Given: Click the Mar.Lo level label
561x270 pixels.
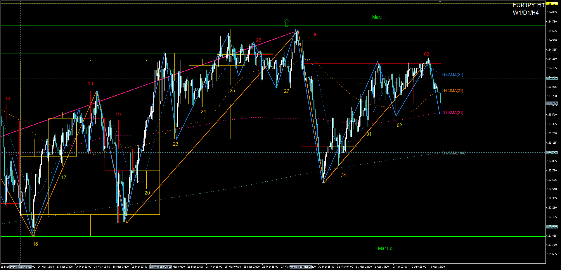Looking at the screenshot, I should [x=385, y=249].
